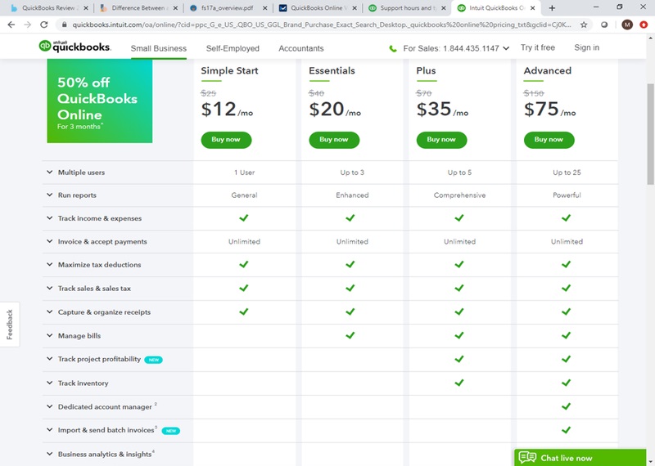The width and height of the screenshot is (655, 466).
Task: Reload the page with refresh icon
Action: click(x=44, y=25)
